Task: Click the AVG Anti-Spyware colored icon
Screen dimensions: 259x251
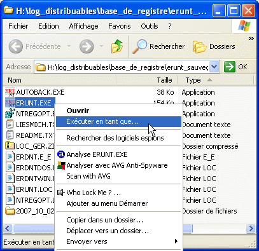Action: point(61,165)
